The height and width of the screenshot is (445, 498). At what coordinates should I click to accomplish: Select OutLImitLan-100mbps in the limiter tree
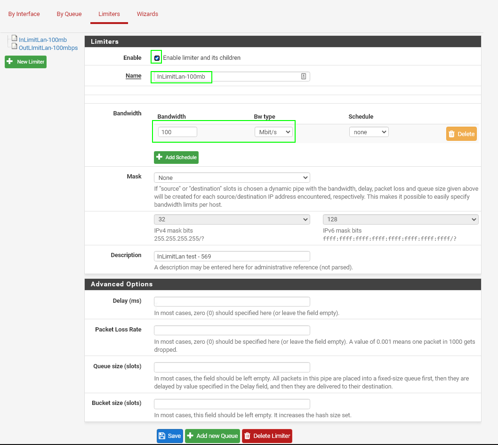(x=48, y=48)
